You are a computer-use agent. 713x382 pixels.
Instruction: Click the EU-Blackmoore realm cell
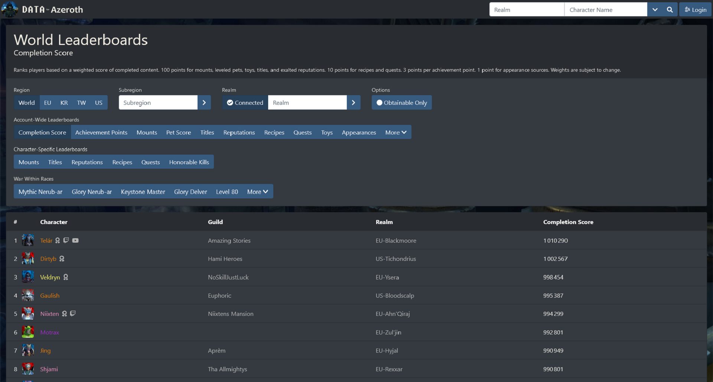pyautogui.click(x=396, y=241)
